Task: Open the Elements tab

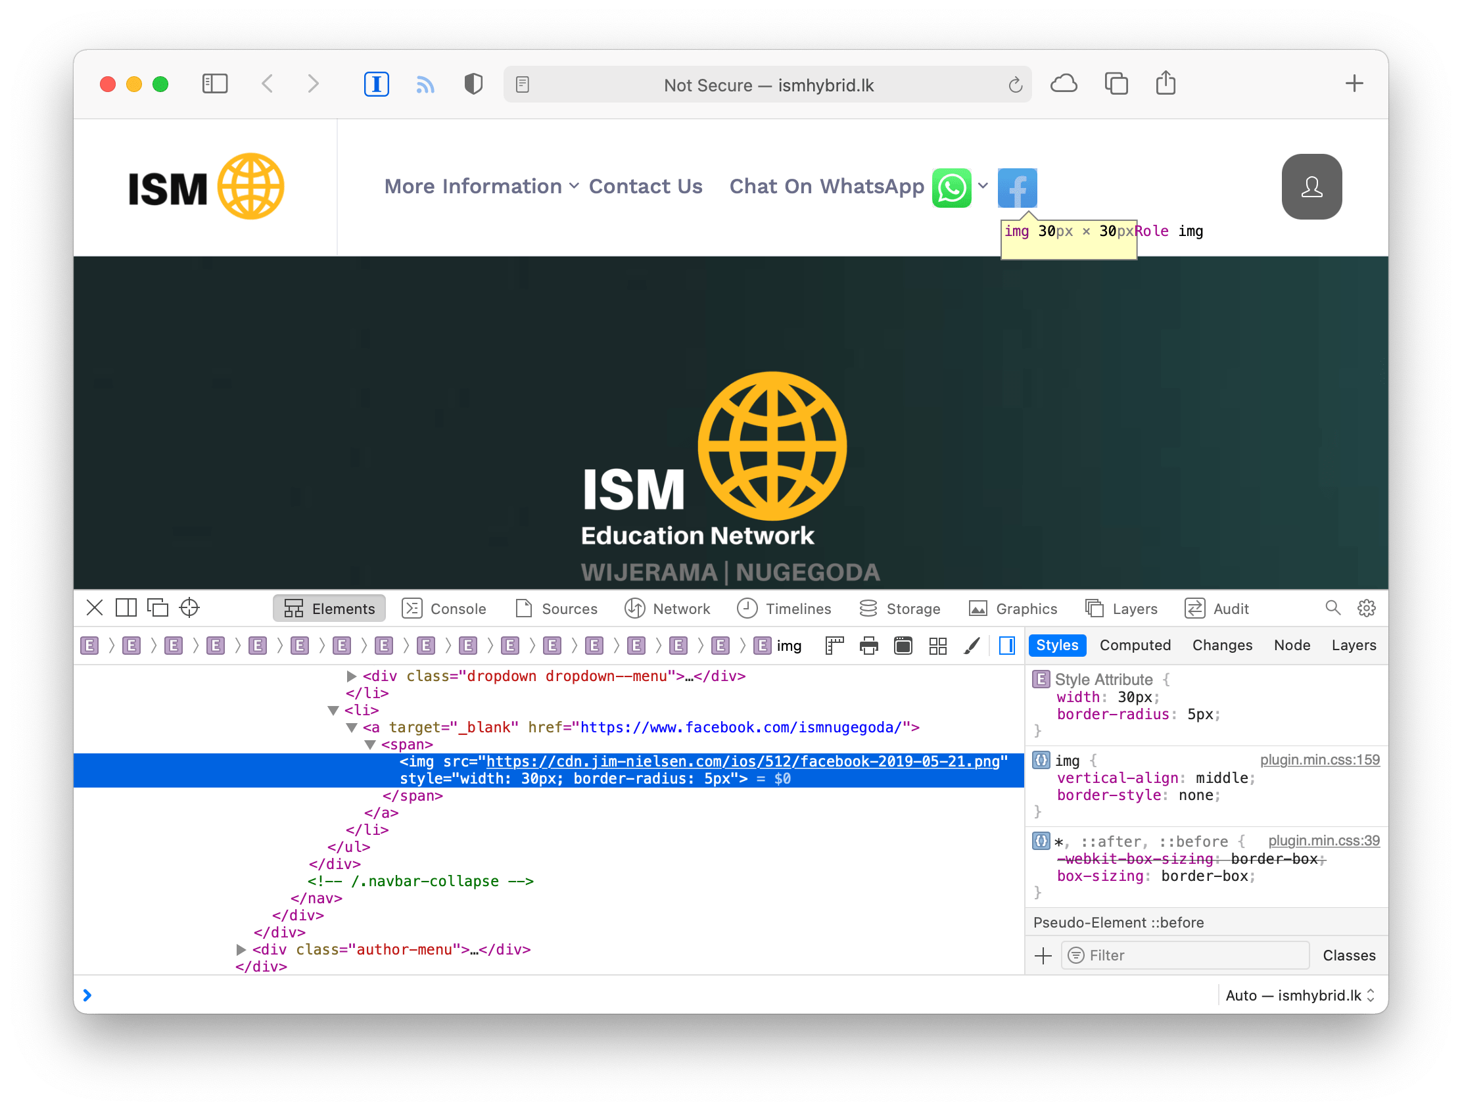Action: coord(329,608)
